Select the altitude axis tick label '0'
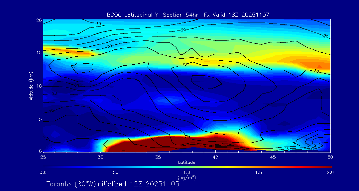Viewport: 359px width, 191px height. click(x=40, y=151)
